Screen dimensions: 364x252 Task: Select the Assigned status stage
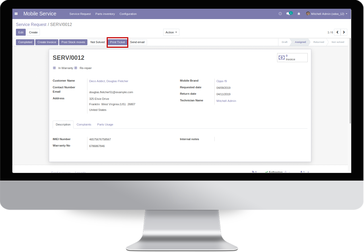click(300, 42)
